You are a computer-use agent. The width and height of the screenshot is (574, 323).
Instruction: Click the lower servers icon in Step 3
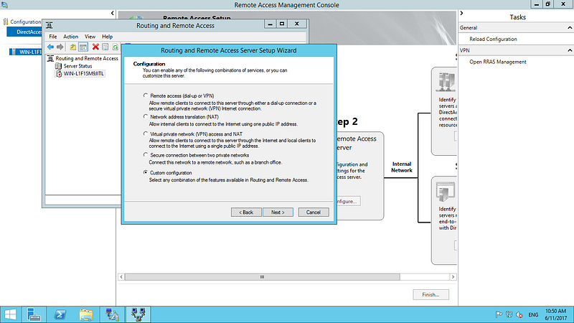(446, 192)
